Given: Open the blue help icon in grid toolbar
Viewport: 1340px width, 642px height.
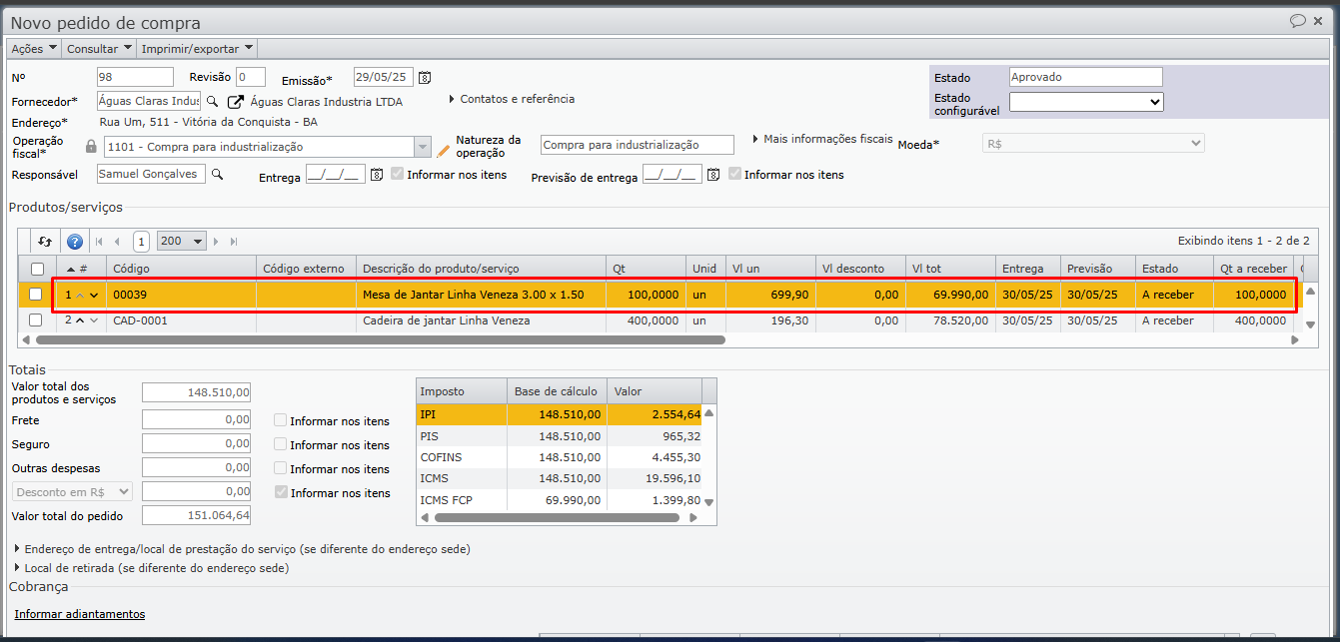Looking at the screenshot, I should click(74, 242).
